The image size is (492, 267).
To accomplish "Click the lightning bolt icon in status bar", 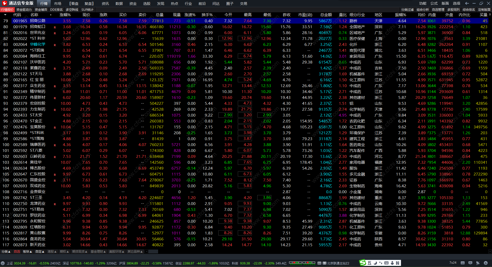I will [486, 263].
